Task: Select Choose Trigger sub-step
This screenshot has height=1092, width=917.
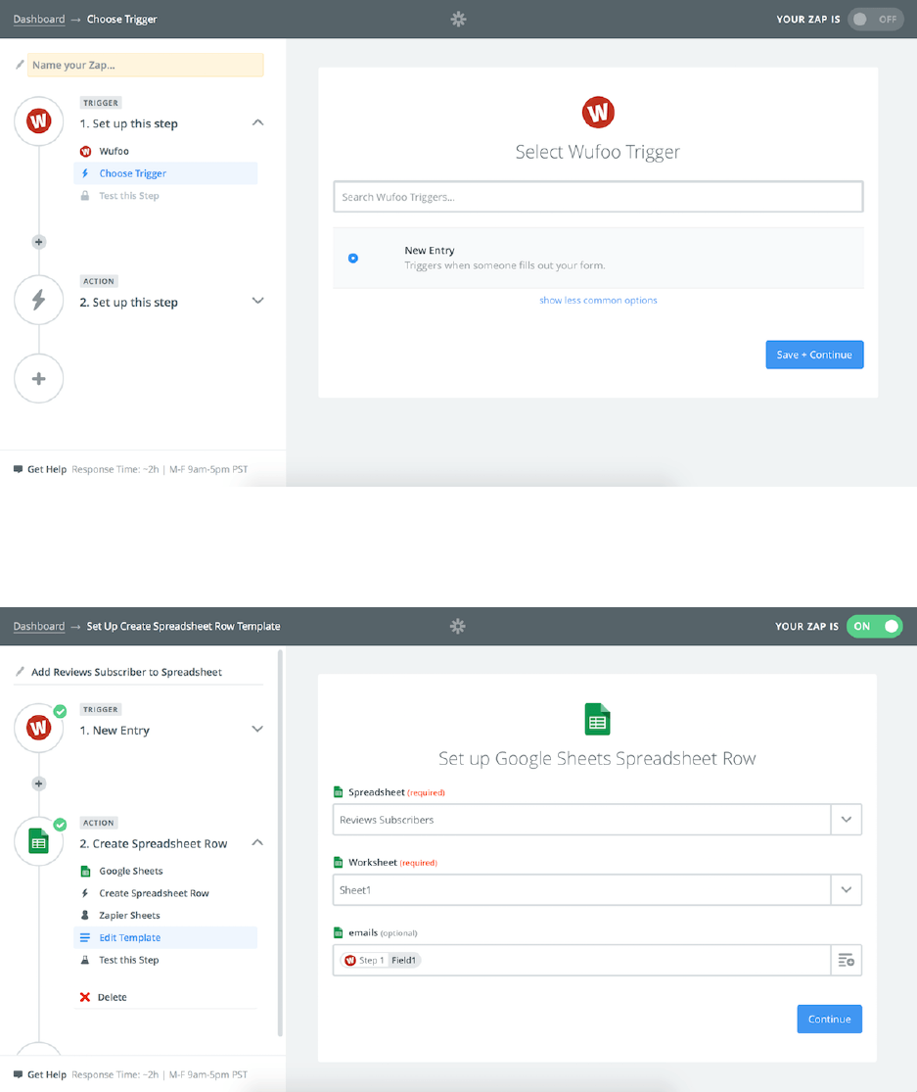Action: [x=165, y=173]
